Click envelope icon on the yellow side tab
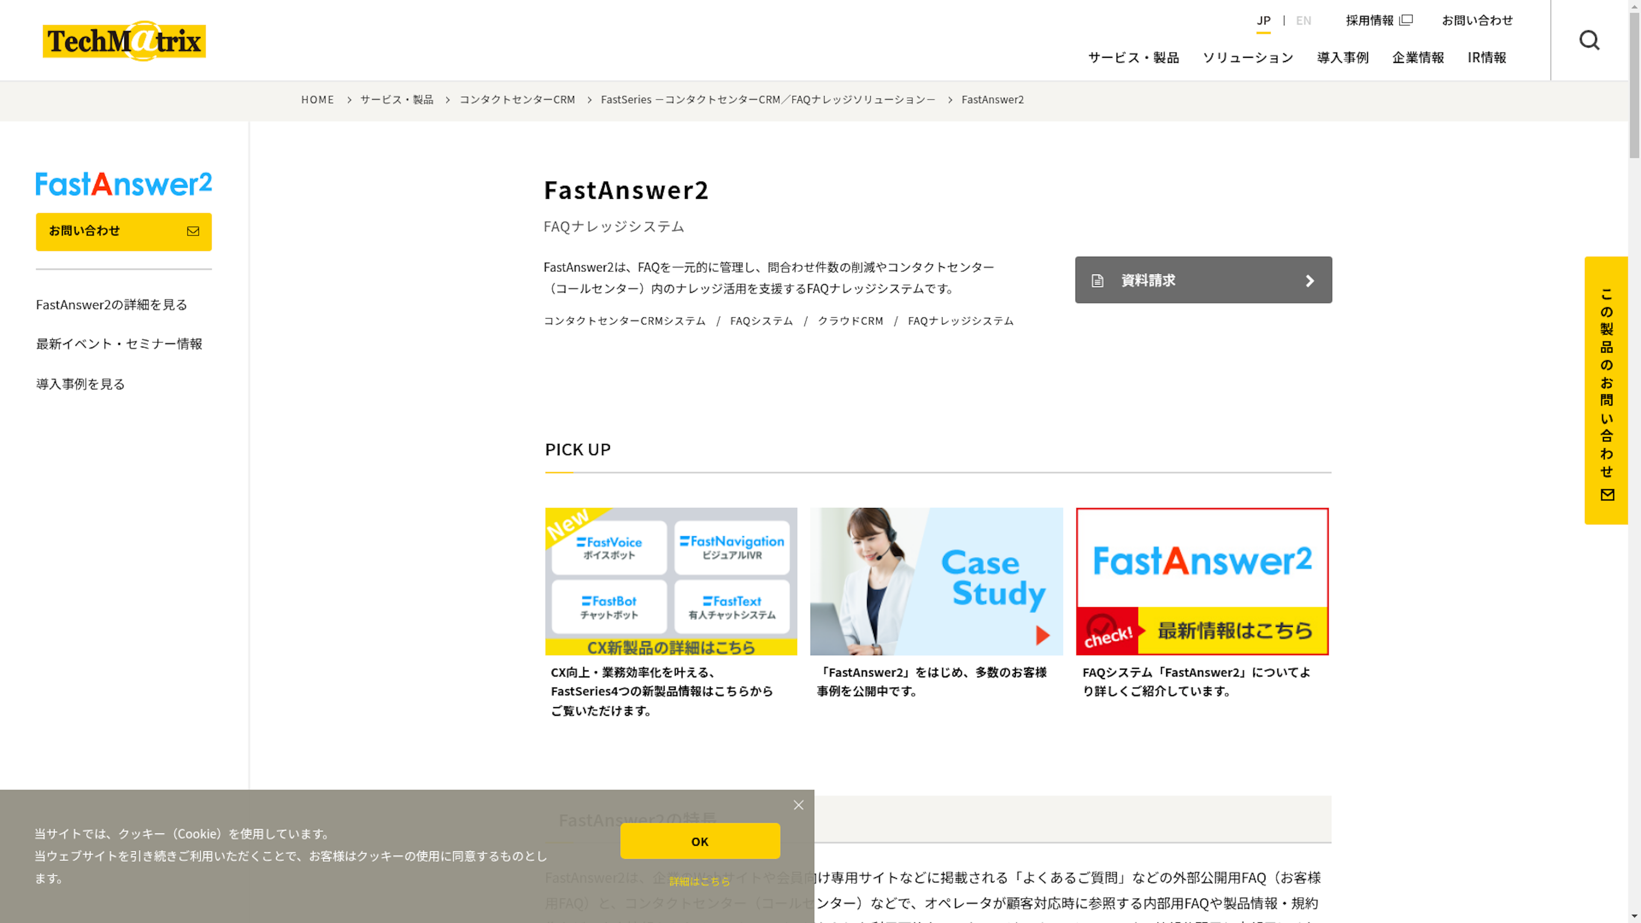Viewport: 1641px width, 923px height. click(1607, 494)
